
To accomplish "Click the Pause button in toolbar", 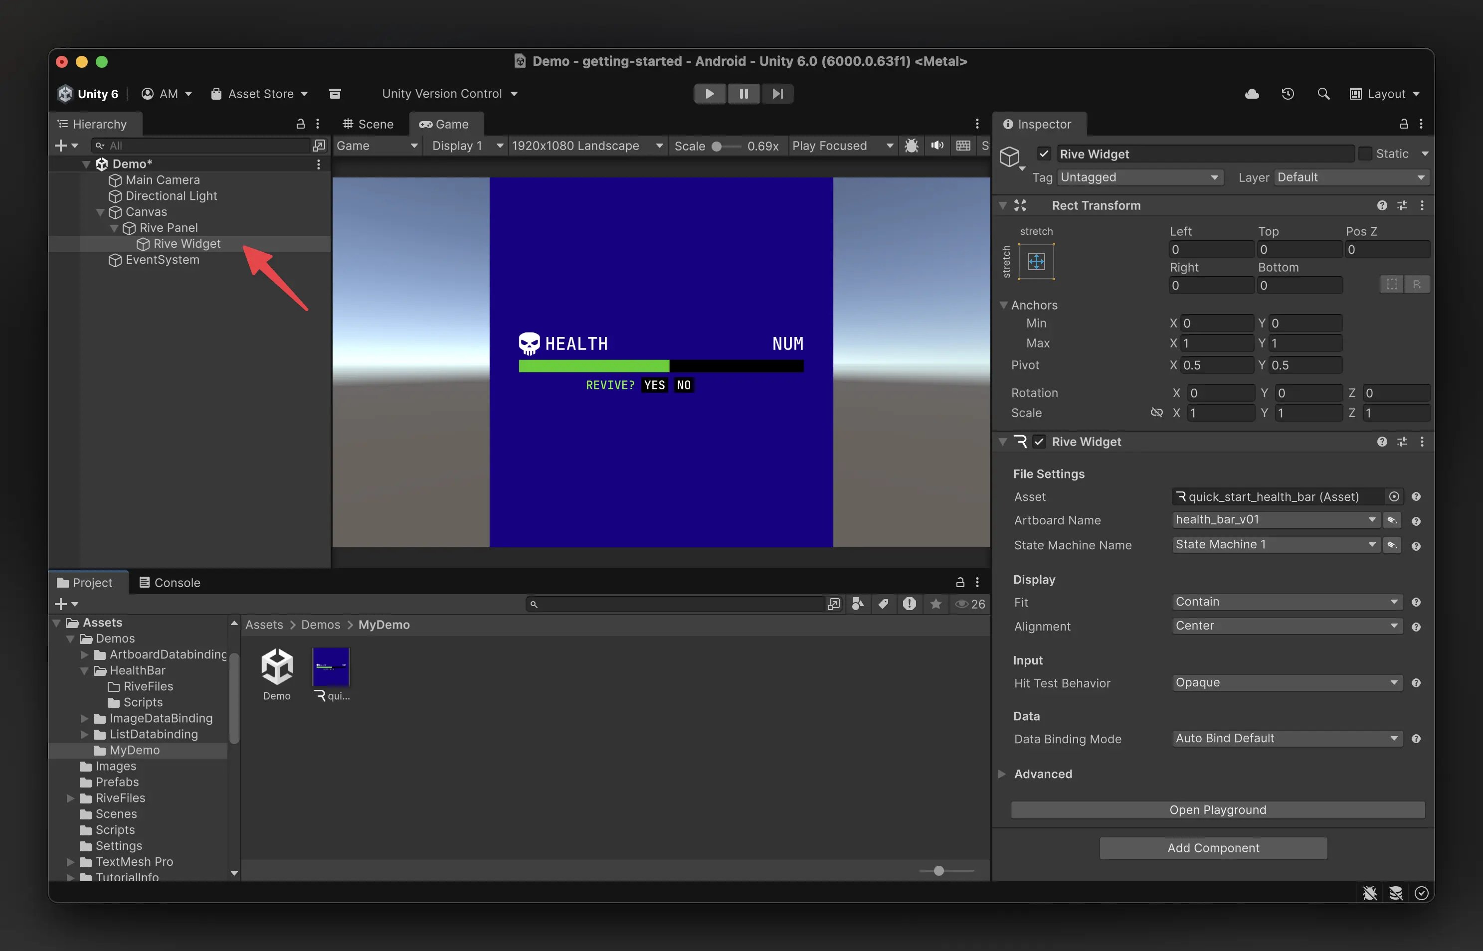I will pos(743,94).
